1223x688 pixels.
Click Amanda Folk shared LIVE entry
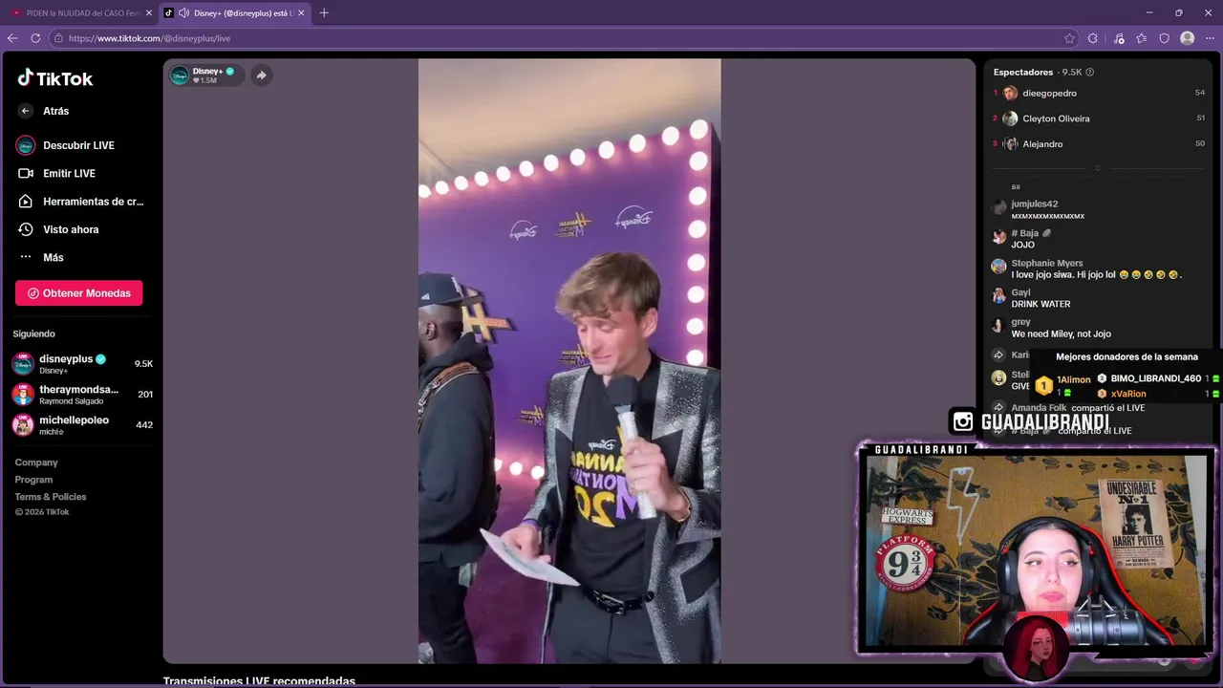(x=1077, y=408)
